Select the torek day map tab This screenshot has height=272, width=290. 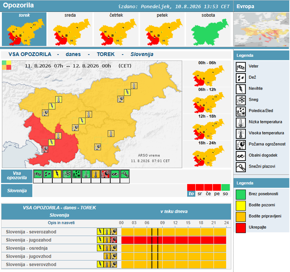[24, 29]
